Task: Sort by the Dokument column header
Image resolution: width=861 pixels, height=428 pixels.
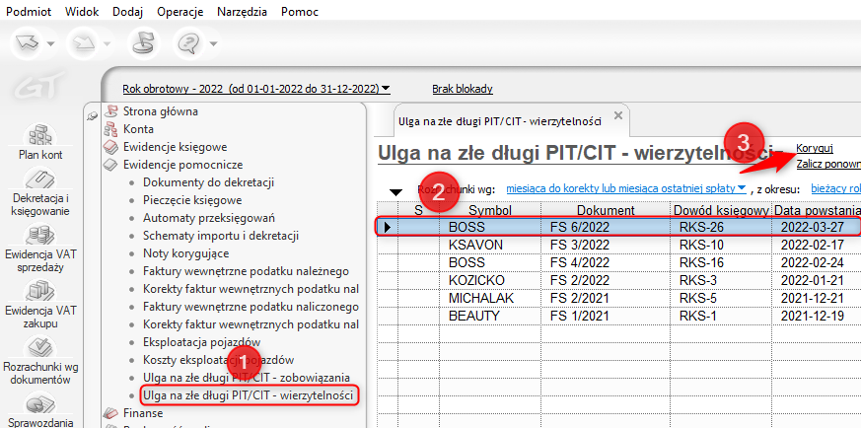Action: point(606,210)
